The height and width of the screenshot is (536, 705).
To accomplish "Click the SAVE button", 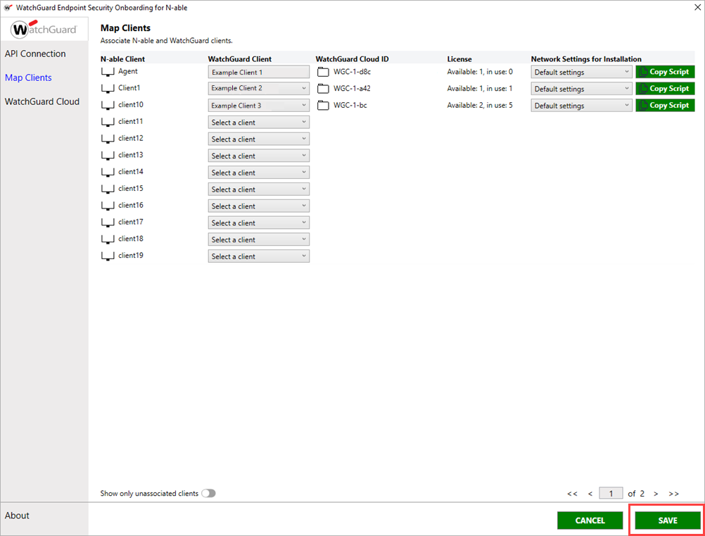I will [x=668, y=521].
